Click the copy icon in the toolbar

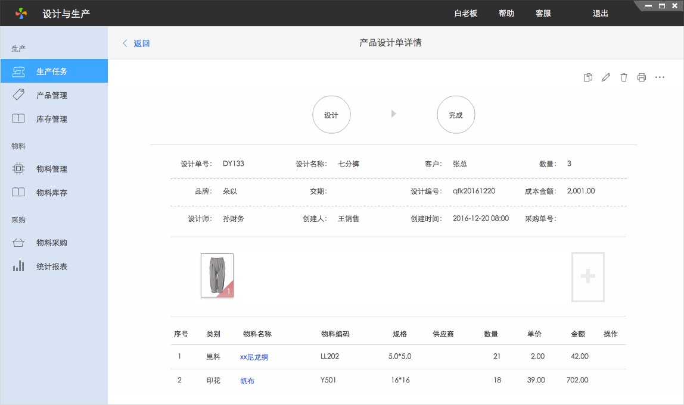pos(588,77)
